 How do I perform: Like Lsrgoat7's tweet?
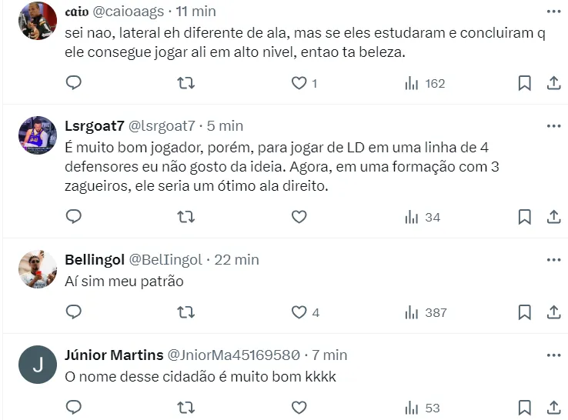[x=299, y=217]
